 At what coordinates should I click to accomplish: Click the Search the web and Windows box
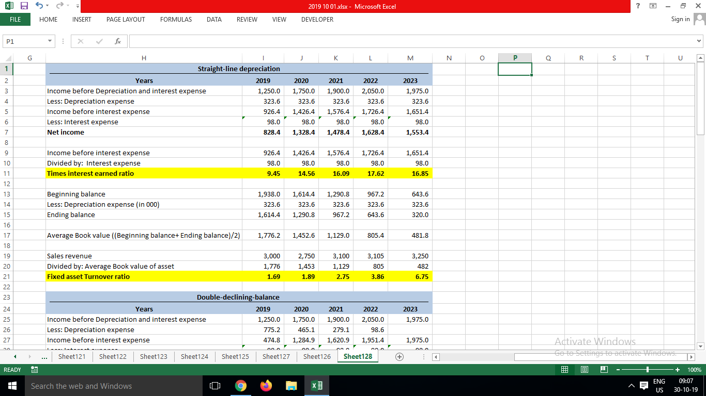click(113, 386)
